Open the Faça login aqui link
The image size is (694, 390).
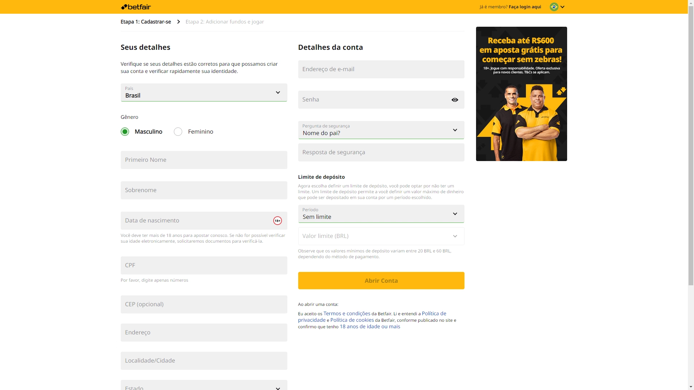pos(525,7)
